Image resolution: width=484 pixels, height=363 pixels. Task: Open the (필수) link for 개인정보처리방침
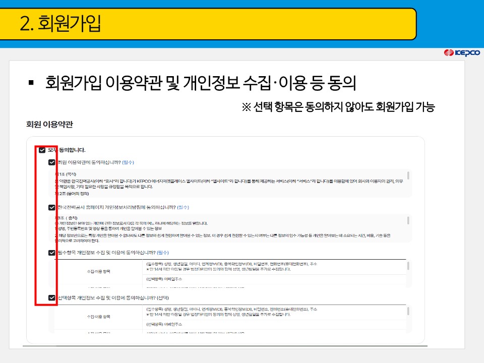coord(183,207)
